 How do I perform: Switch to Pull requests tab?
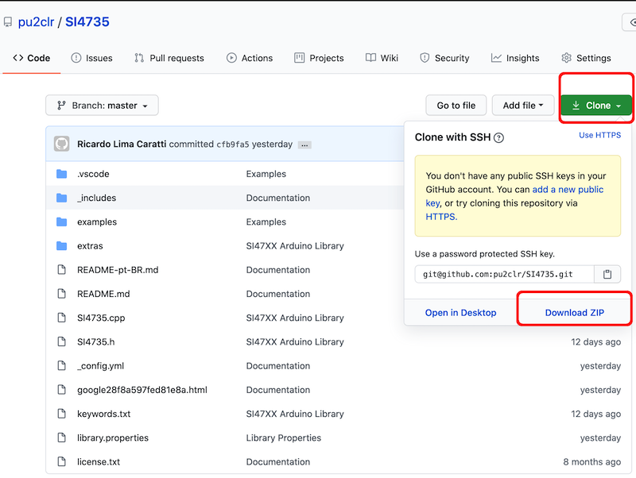169,58
